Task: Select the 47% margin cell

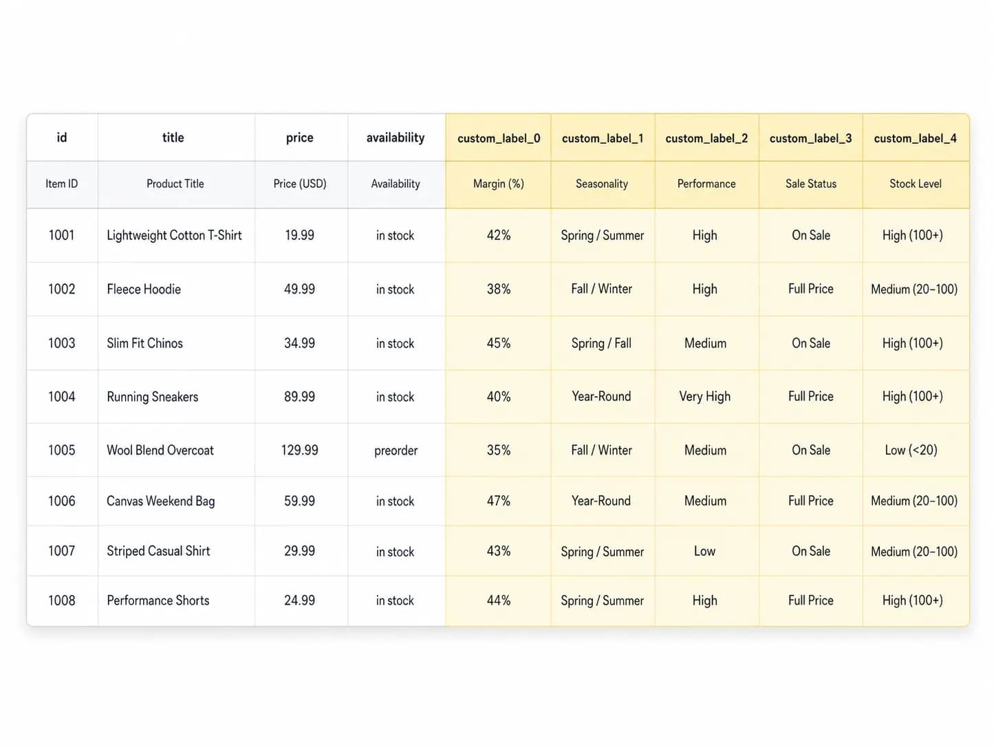Action: tap(499, 501)
